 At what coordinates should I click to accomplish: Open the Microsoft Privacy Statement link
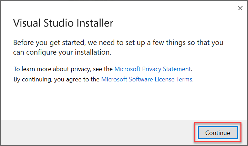click(153, 69)
